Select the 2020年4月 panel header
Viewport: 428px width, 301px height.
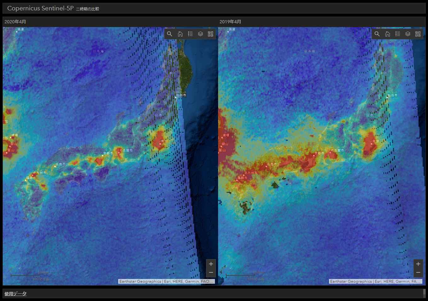click(x=15, y=22)
